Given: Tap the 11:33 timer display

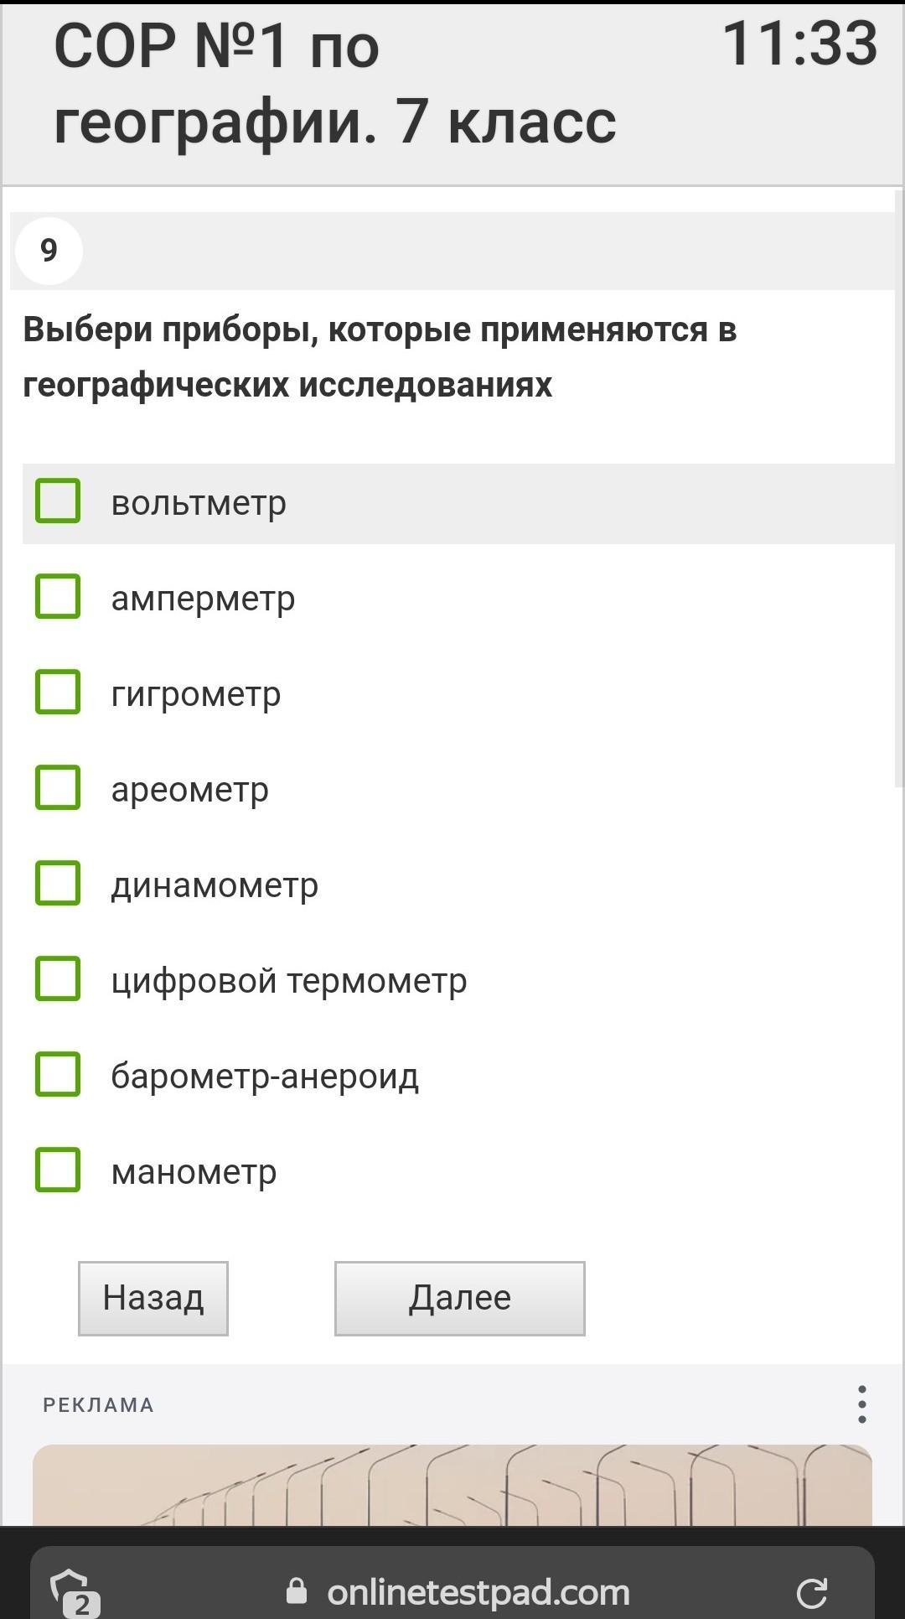Looking at the screenshot, I should [x=799, y=44].
